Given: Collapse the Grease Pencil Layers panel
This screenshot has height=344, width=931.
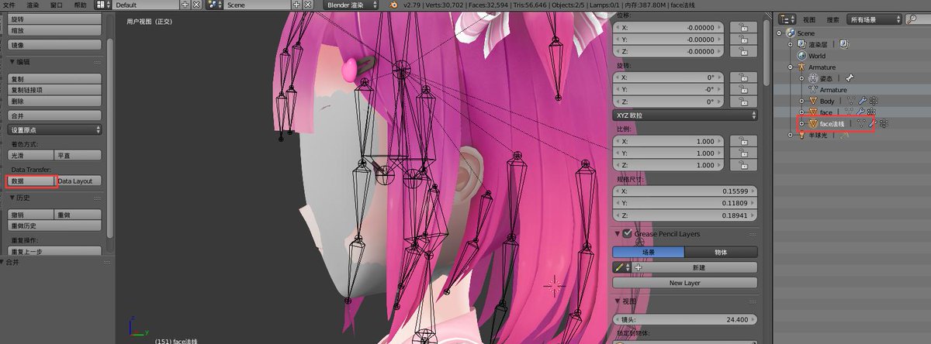Looking at the screenshot, I should click(x=618, y=233).
